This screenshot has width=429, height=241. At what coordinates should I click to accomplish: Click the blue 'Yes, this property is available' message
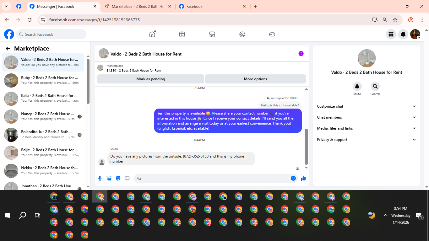(228, 121)
